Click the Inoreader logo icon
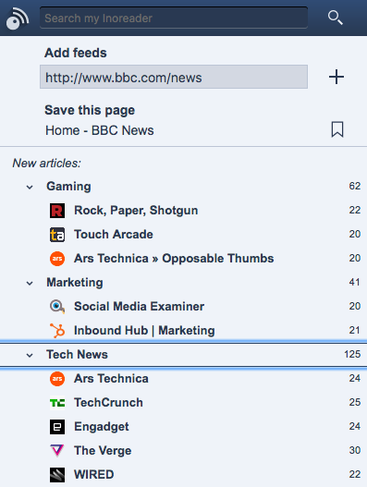This screenshot has width=367, height=487. [x=18, y=18]
